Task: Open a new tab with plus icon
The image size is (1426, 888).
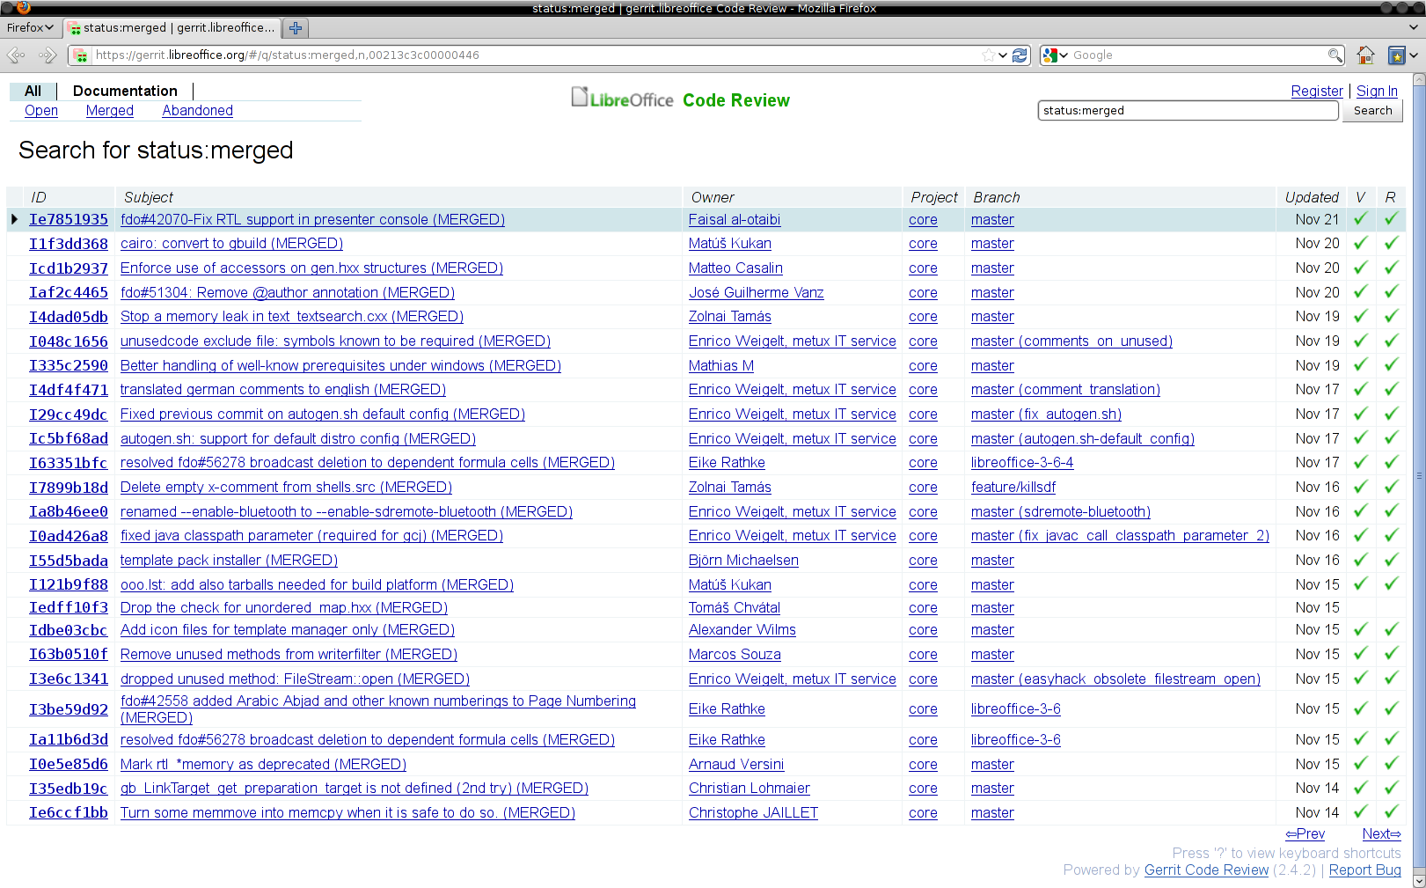Action: point(296,28)
